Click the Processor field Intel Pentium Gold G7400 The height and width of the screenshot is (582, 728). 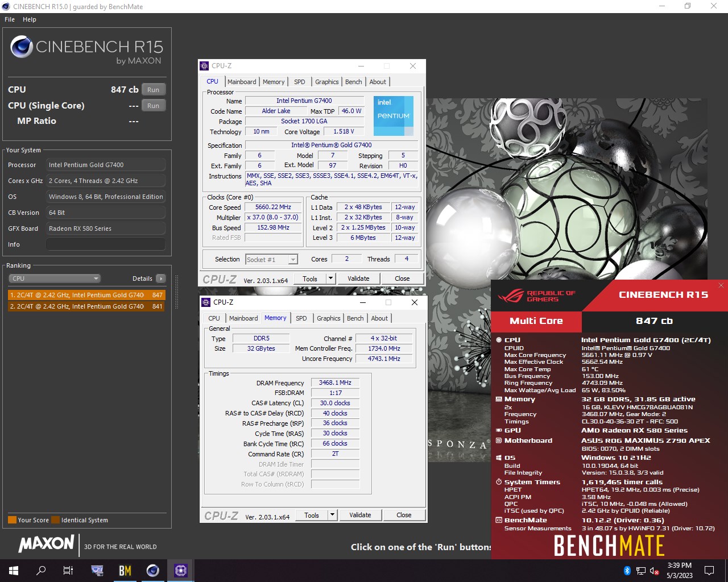coord(106,165)
